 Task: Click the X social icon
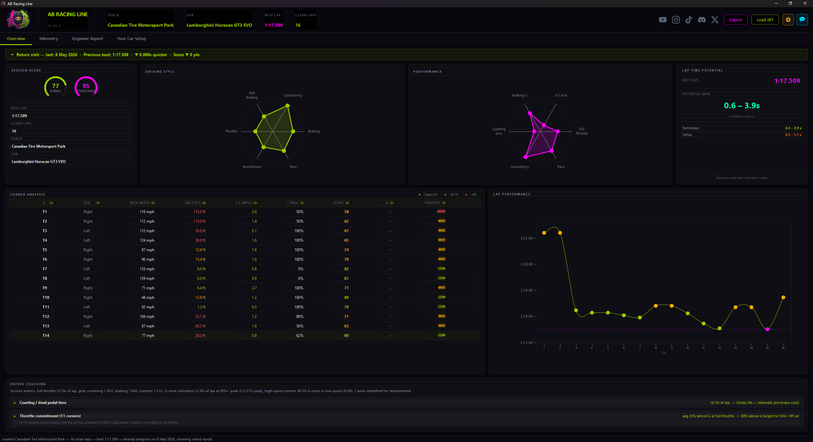[x=715, y=20]
